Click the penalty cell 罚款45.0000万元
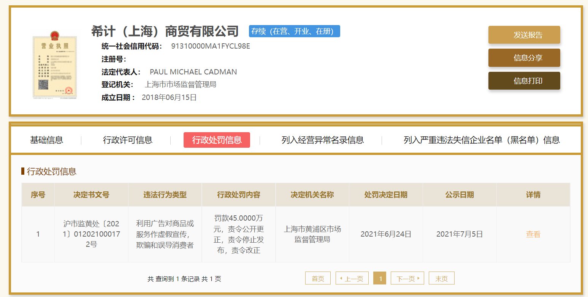Screen dimensions: 588x297 coord(239,234)
